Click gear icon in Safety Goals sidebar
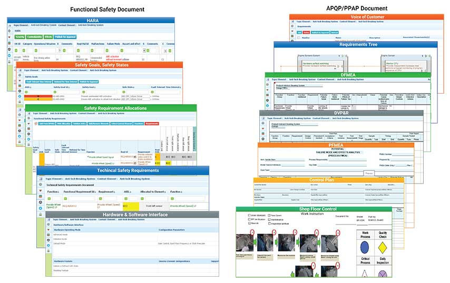450x283 pixels. tap(20, 75)
